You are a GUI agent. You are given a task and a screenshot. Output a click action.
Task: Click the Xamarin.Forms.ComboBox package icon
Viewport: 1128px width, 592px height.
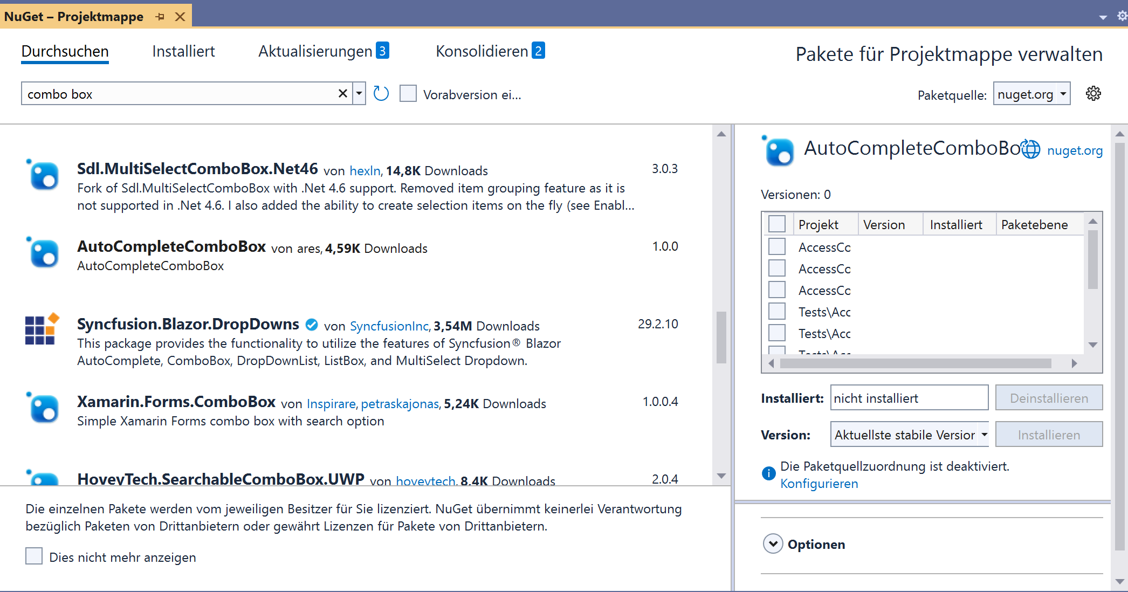tap(43, 408)
